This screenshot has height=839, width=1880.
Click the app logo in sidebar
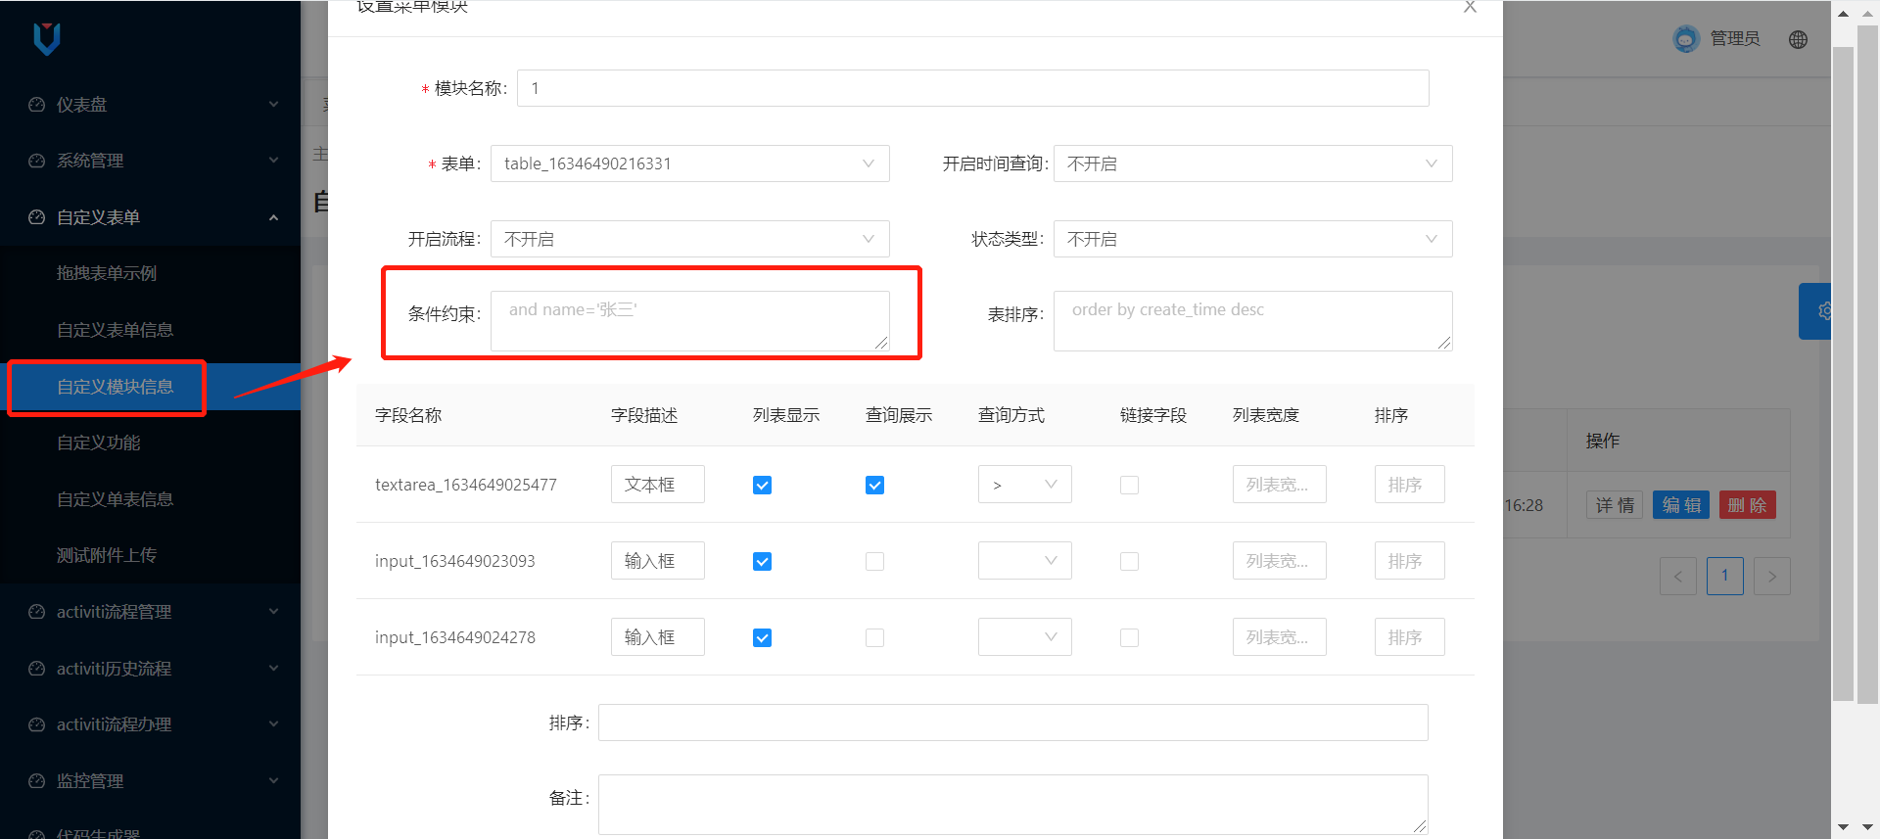(47, 39)
